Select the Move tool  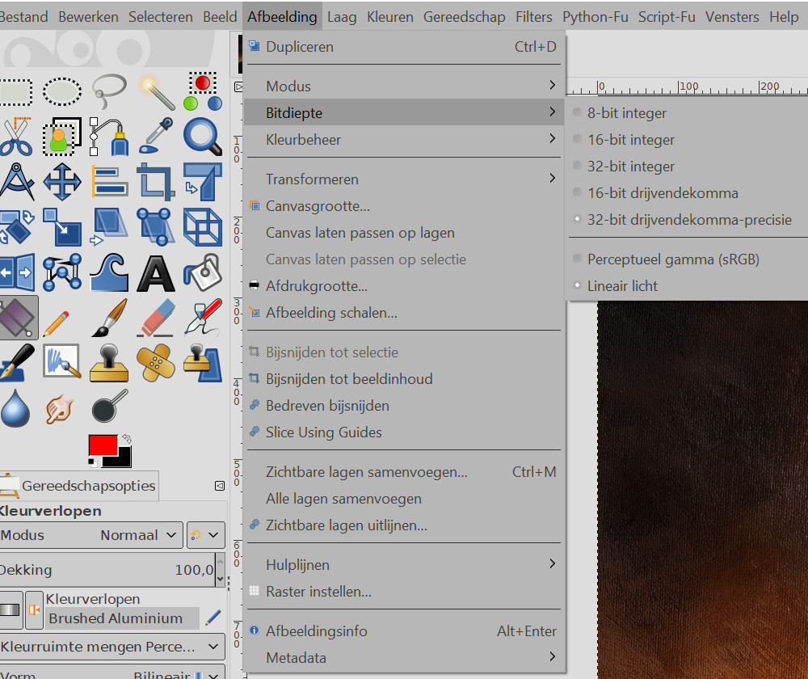click(x=62, y=182)
